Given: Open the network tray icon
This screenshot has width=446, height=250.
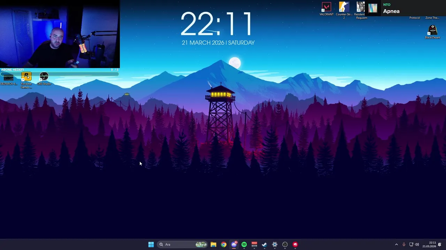Looking at the screenshot, I should (x=411, y=244).
